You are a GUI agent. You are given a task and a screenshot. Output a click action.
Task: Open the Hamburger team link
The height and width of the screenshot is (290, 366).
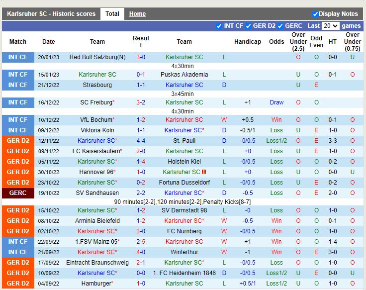[96, 284]
